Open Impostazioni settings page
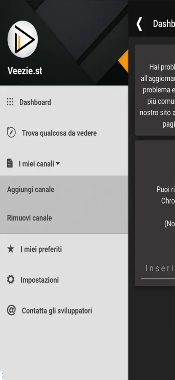The height and width of the screenshot is (380, 175). coord(64,280)
